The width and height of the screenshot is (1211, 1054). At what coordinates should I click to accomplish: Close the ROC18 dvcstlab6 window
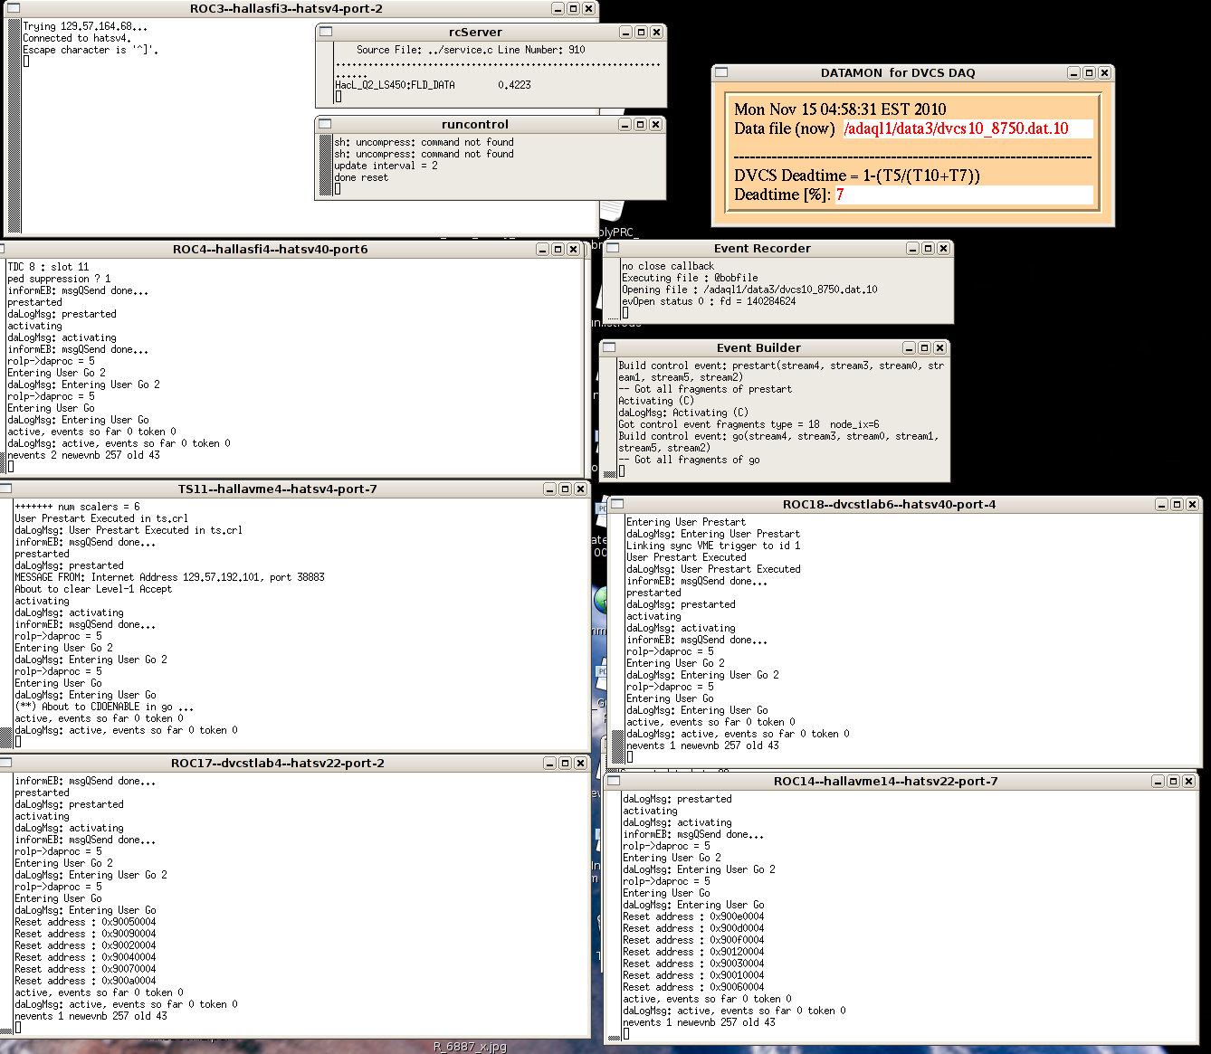click(1192, 504)
